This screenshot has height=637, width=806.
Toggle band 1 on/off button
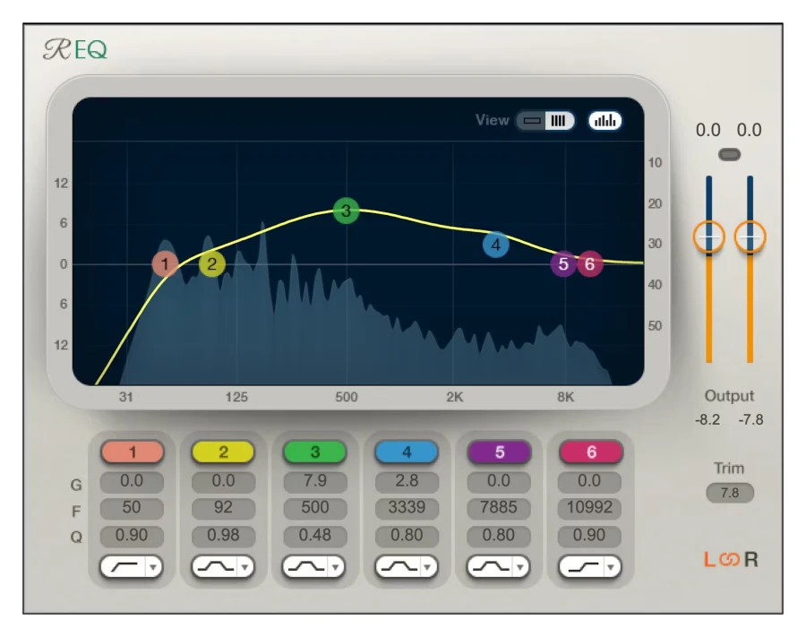click(133, 452)
